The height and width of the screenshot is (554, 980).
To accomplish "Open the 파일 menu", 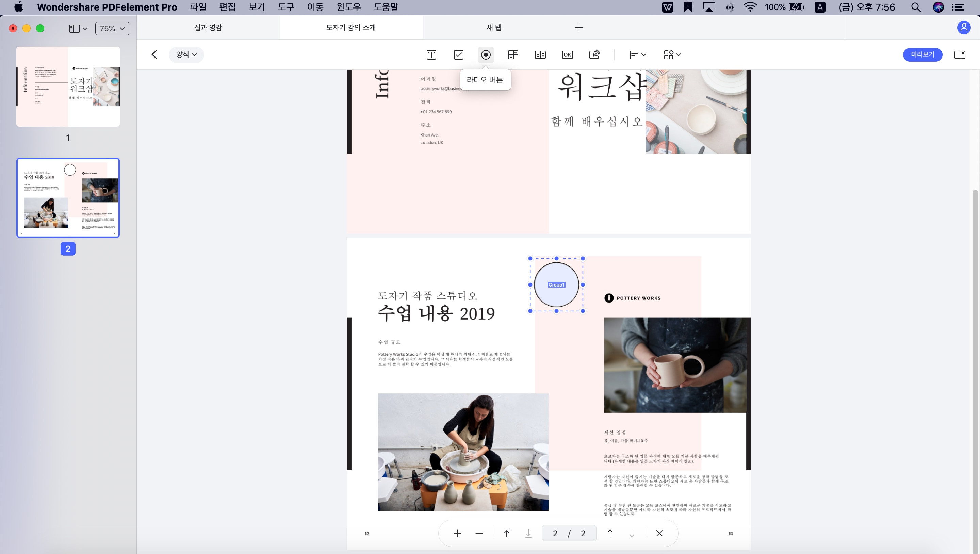I will pyautogui.click(x=198, y=7).
